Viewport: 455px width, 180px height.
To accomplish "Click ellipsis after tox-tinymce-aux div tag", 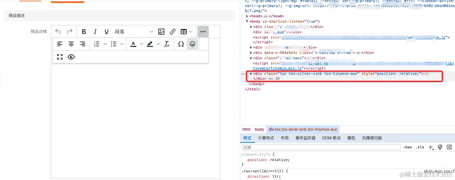I will (x=427, y=74).
